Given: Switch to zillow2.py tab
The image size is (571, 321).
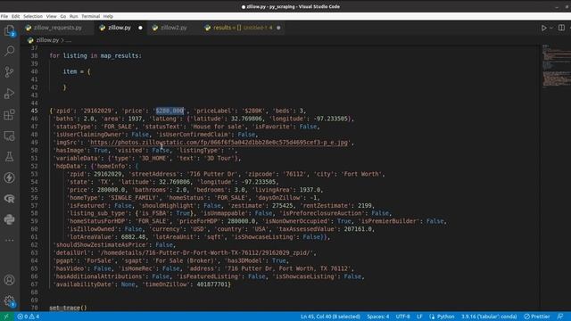Looking at the screenshot, I should [173, 28].
